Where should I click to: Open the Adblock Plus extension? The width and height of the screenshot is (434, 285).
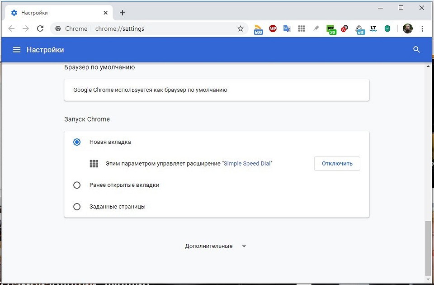pyautogui.click(x=273, y=28)
